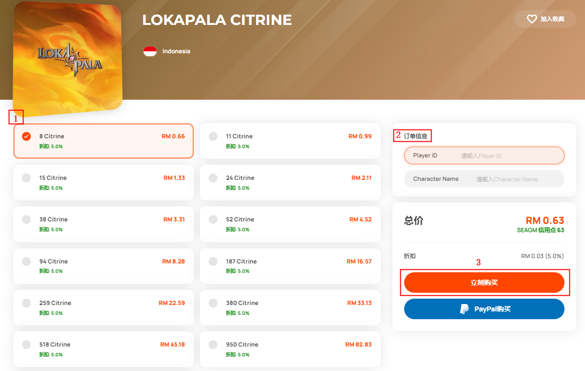
Task: Click the RM 16.57 price
Action: click(359, 262)
